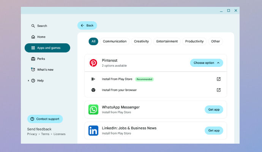This screenshot has width=262, height=152.
Task: Select the Productivity filter chip
Action: tap(194, 41)
